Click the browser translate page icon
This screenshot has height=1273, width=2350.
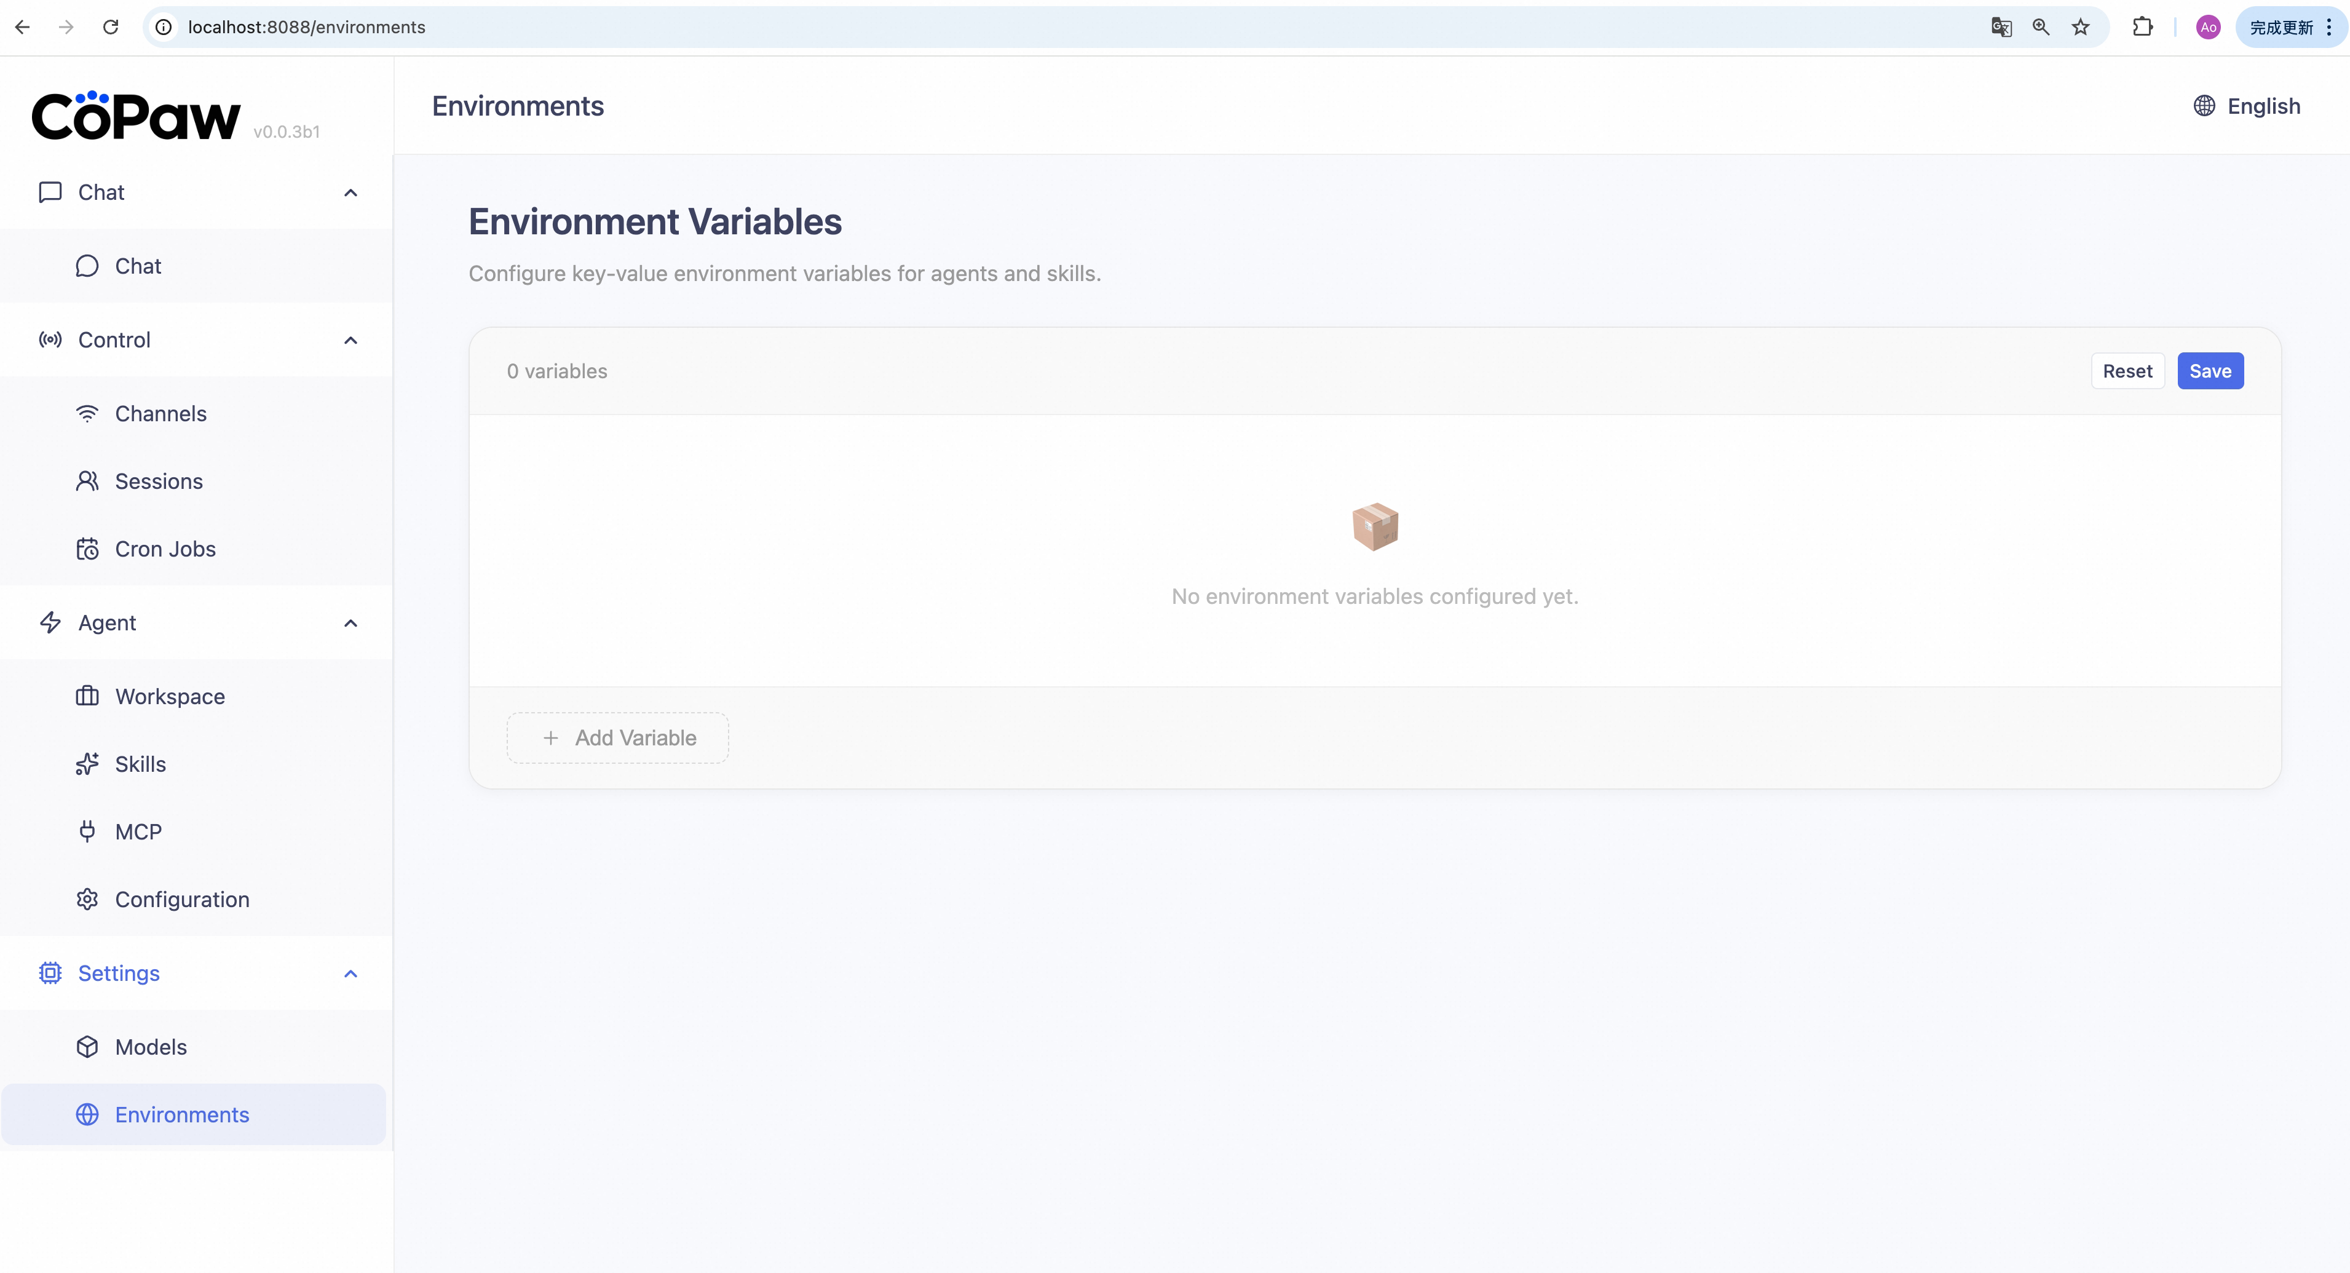2001,28
